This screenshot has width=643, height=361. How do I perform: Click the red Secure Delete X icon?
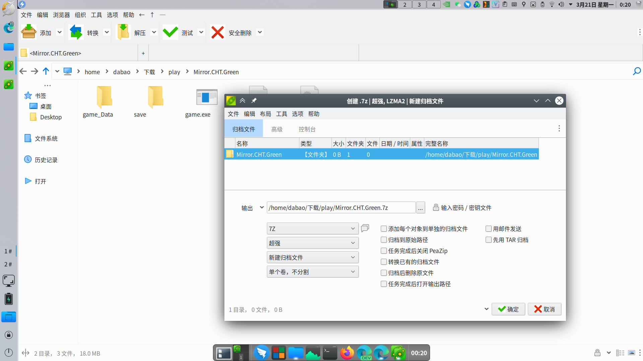pyautogui.click(x=218, y=32)
